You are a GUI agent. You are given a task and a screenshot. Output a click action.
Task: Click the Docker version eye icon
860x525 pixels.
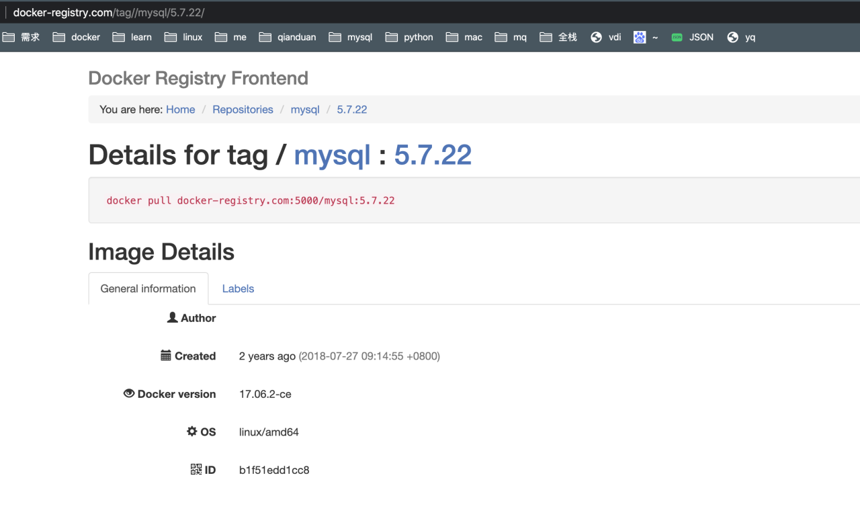point(129,393)
